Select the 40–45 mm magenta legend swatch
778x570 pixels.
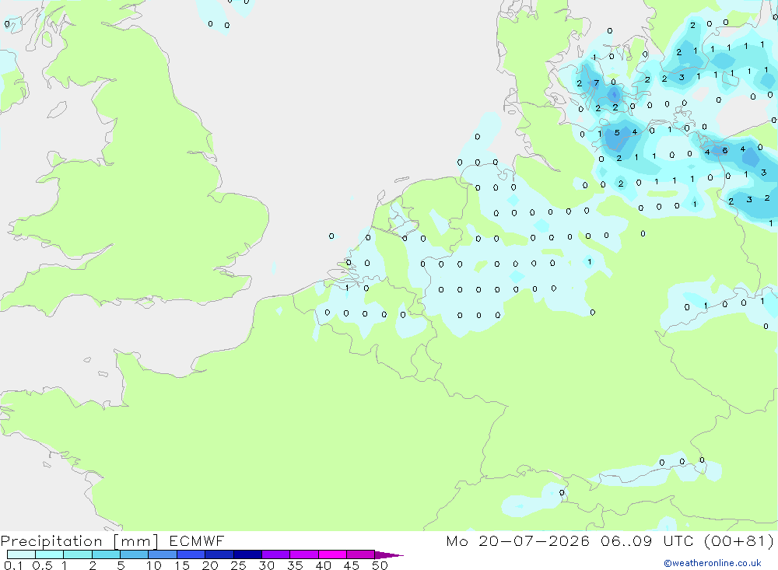pos(332,554)
